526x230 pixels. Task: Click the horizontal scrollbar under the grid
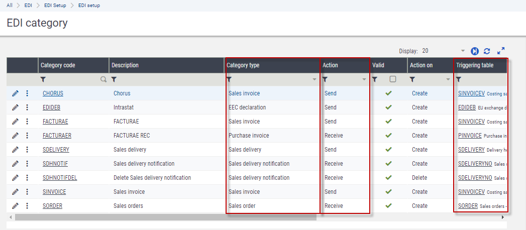(166, 217)
